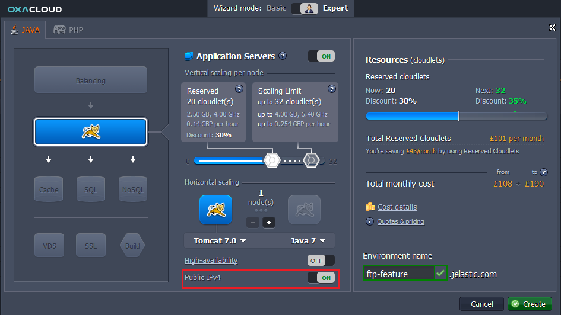
Task: Click the Basic mode label
Action: point(276,8)
